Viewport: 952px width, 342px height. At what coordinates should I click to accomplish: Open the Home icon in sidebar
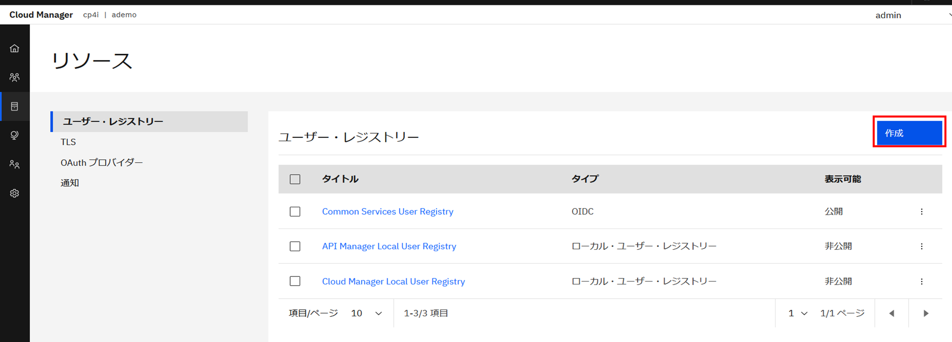coord(15,48)
